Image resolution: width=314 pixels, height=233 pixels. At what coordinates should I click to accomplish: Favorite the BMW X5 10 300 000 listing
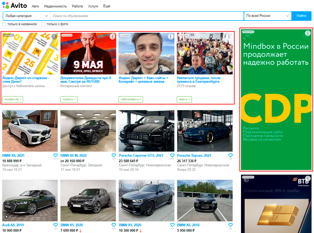click(x=172, y=225)
